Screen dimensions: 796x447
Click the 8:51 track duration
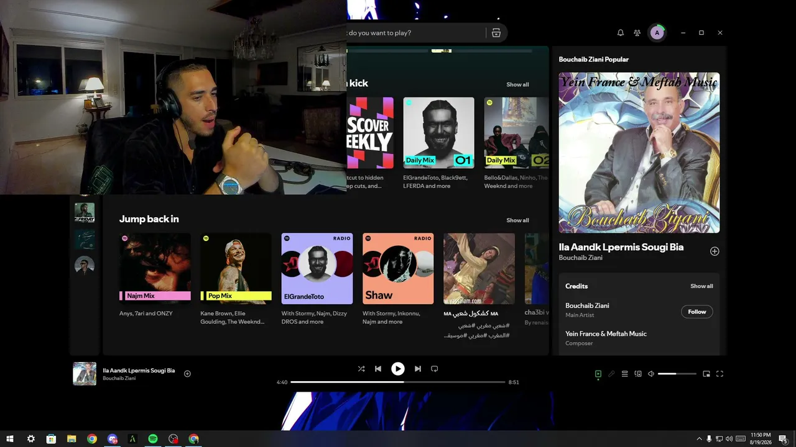point(514,382)
